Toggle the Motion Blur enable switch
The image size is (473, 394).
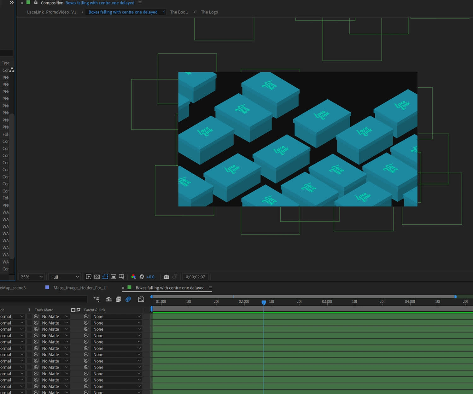click(x=128, y=299)
